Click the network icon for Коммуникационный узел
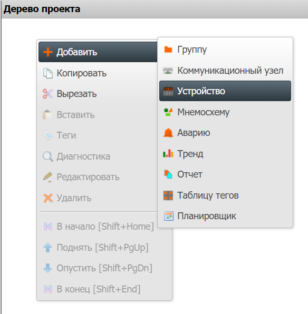This screenshot has height=314, width=308. tap(168, 71)
